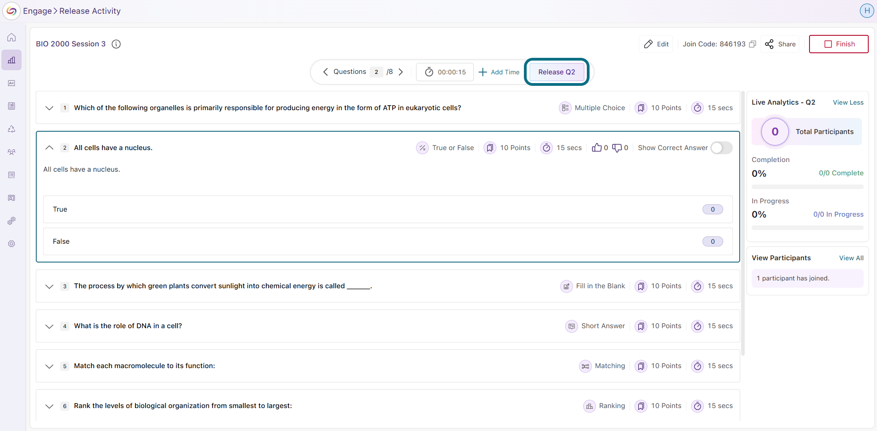Click the Ranking type icon
The width and height of the screenshot is (877, 431).
pyautogui.click(x=589, y=406)
